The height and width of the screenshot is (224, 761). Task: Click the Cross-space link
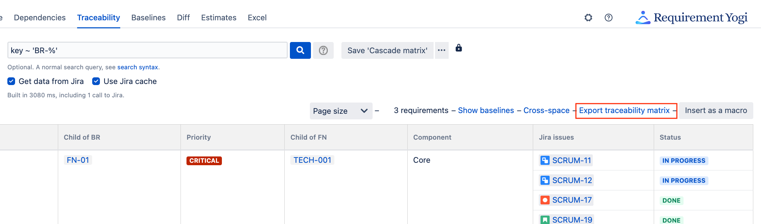tap(546, 111)
